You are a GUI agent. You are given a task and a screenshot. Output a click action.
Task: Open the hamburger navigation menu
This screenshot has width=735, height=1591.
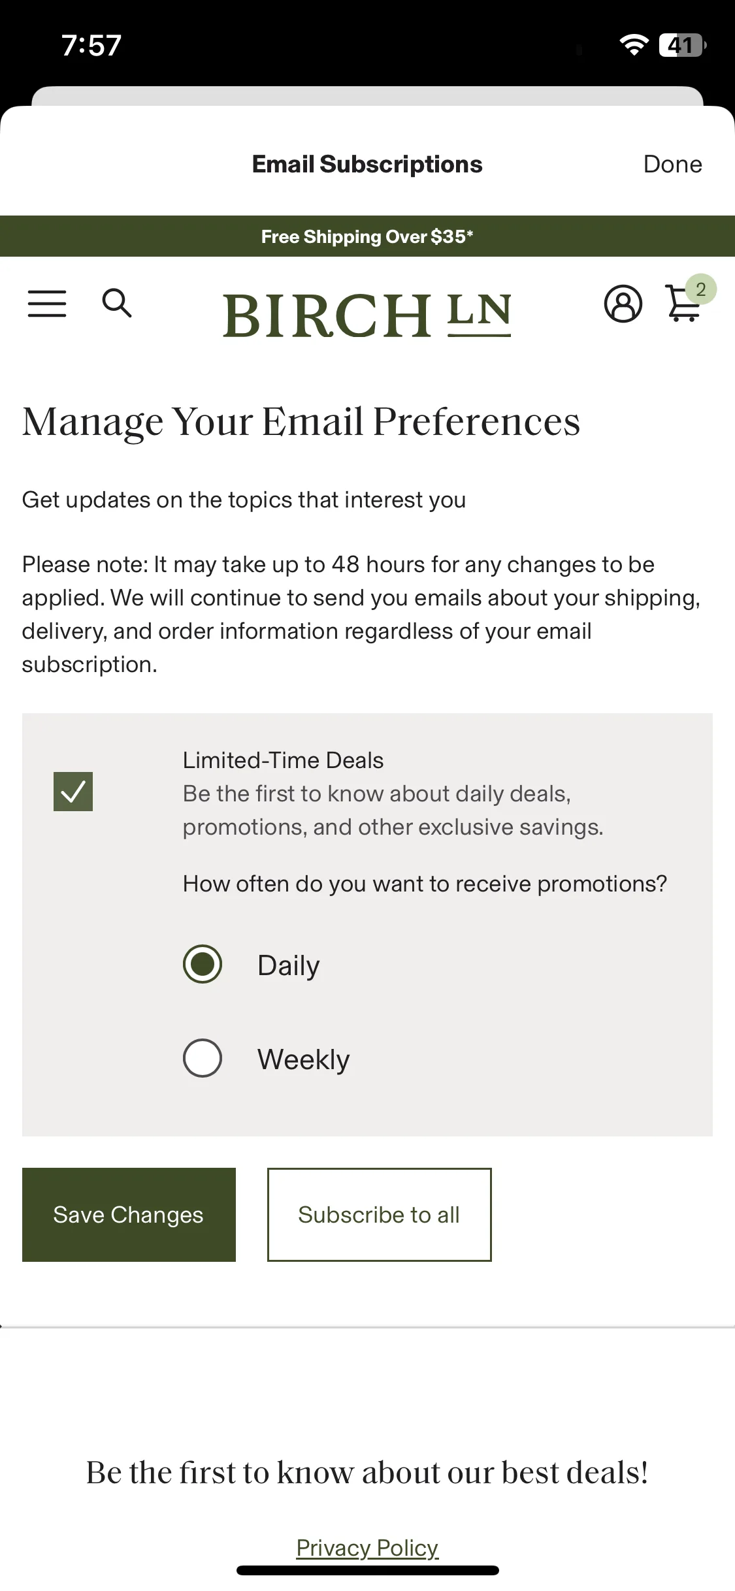47,304
